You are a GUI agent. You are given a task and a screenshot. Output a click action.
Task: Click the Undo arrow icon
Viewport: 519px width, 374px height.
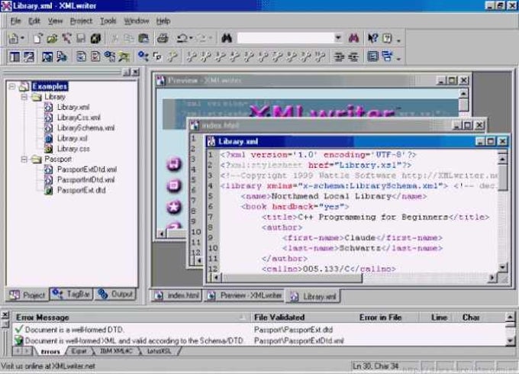(x=182, y=38)
